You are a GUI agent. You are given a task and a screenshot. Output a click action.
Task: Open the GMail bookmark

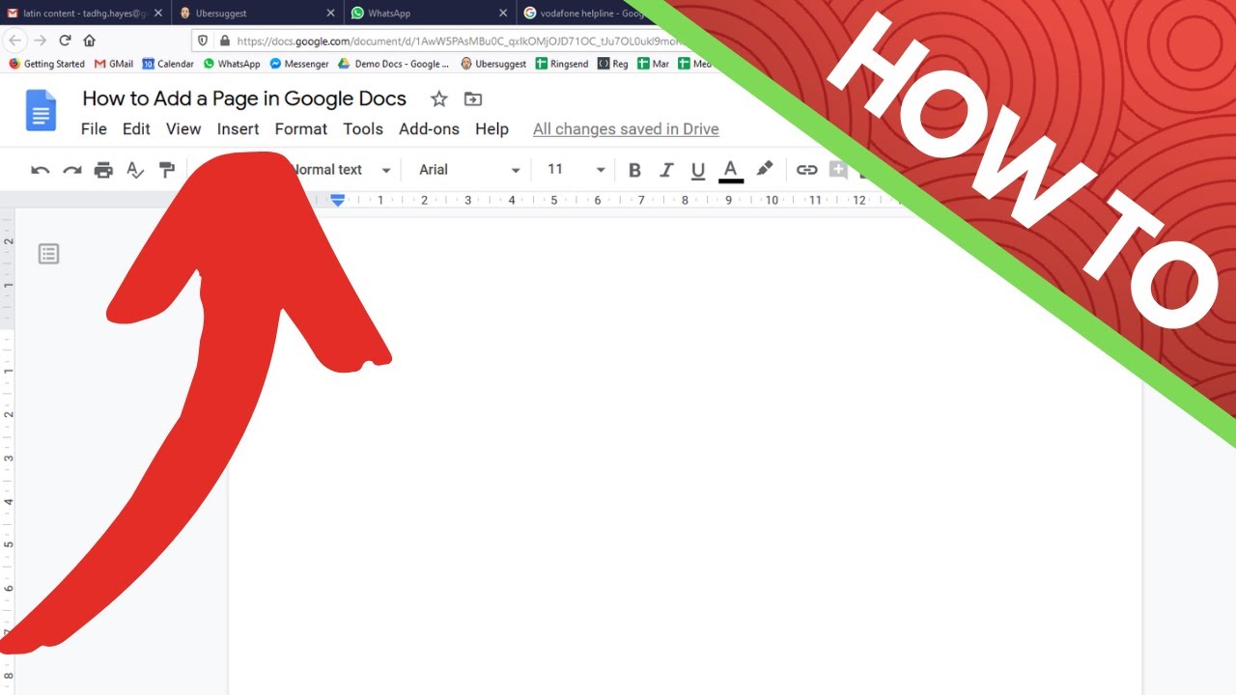(114, 64)
